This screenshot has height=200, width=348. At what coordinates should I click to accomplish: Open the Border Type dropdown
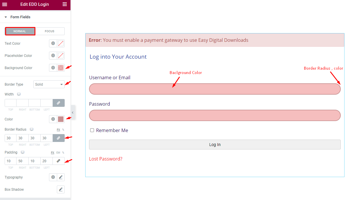point(49,84)
